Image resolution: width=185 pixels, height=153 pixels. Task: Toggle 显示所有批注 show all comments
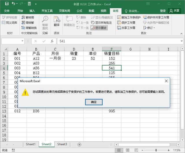(101, 23)
